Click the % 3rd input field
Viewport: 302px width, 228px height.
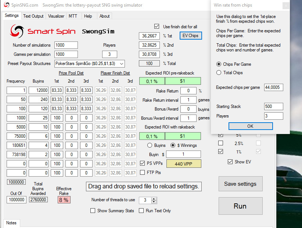[x=149, y=54]
